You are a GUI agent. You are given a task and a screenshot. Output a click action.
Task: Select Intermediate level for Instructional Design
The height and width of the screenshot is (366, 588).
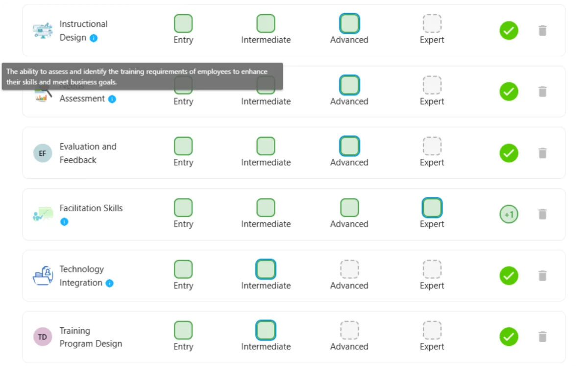tap(266, 24)
